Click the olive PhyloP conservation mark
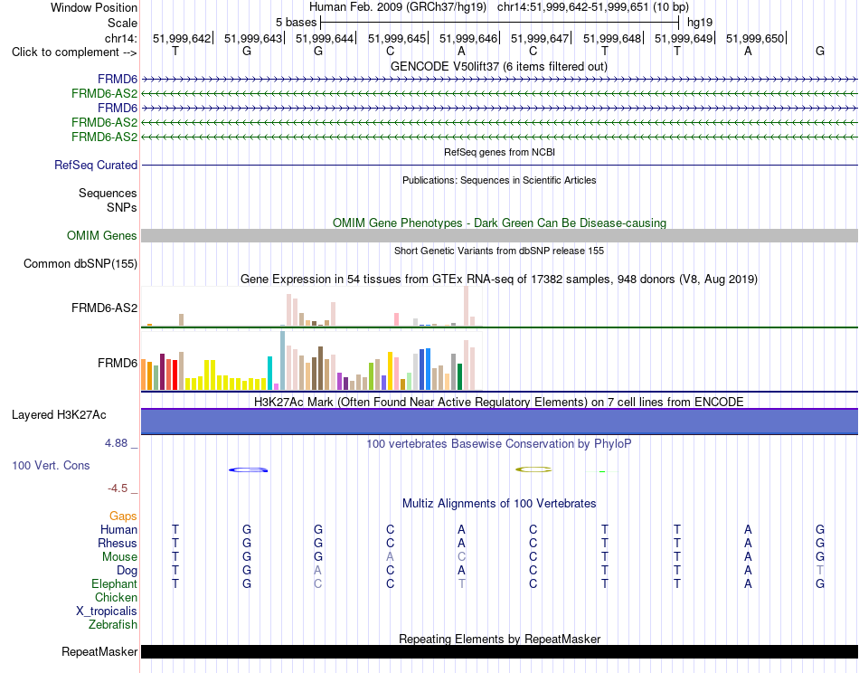 click(533, 469)
